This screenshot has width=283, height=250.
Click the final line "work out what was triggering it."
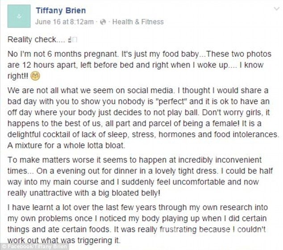point(64,241)
